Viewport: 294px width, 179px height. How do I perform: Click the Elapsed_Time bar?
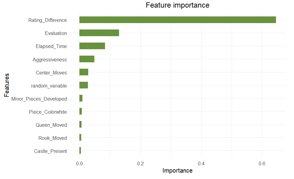[x=92, y=46]
